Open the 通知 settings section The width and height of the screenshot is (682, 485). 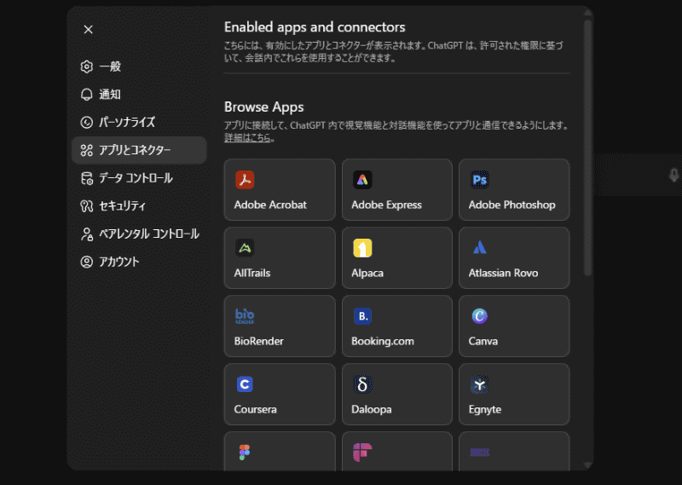tap(139, 95)
